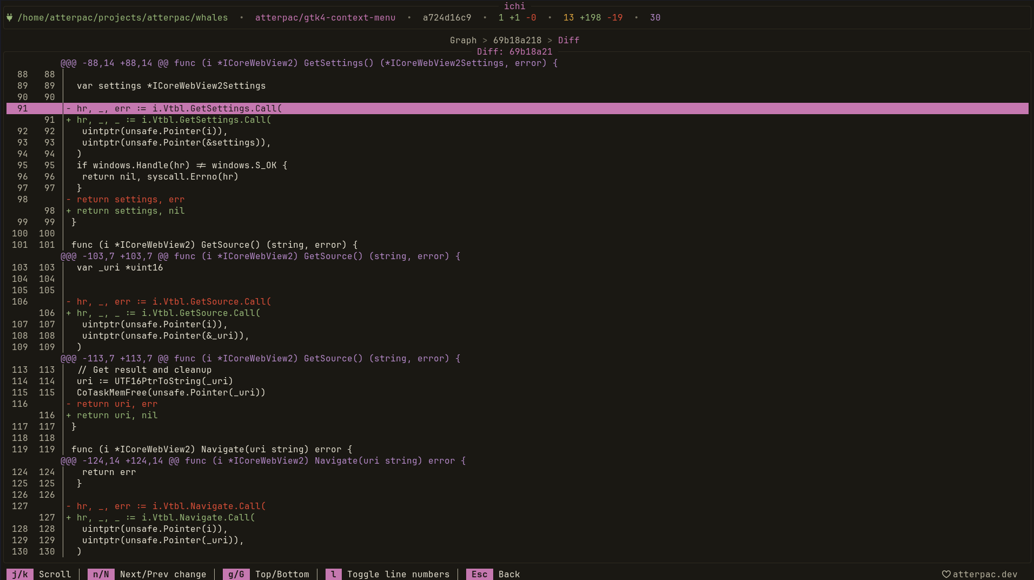This screenshot has width=1034, height=580.
Task: Click the line 'uintptr(unsafe.Pointer(&_uri)),'
Action: tap(165, 335)
